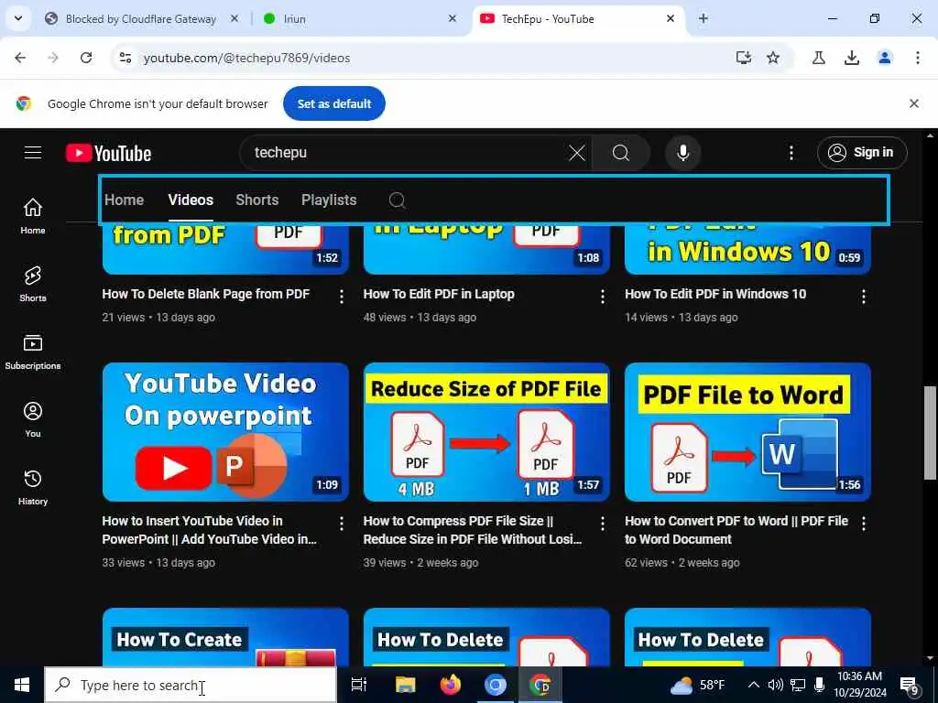Open the PDF File to Word thumbnail
This screenshot has width=938, height=703.
[x=747, y=432]
